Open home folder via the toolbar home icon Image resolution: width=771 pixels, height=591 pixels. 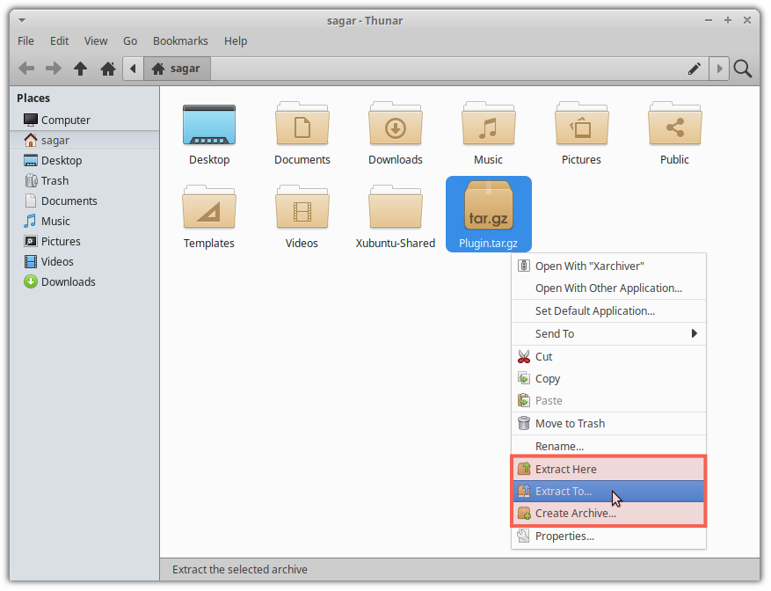[x=107, y=68]
